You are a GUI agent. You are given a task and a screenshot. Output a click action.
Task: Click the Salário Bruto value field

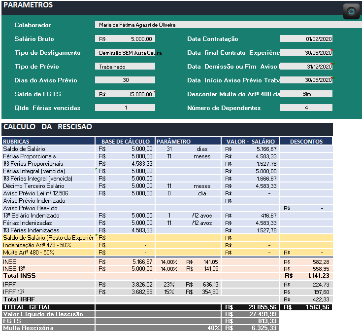125,38
